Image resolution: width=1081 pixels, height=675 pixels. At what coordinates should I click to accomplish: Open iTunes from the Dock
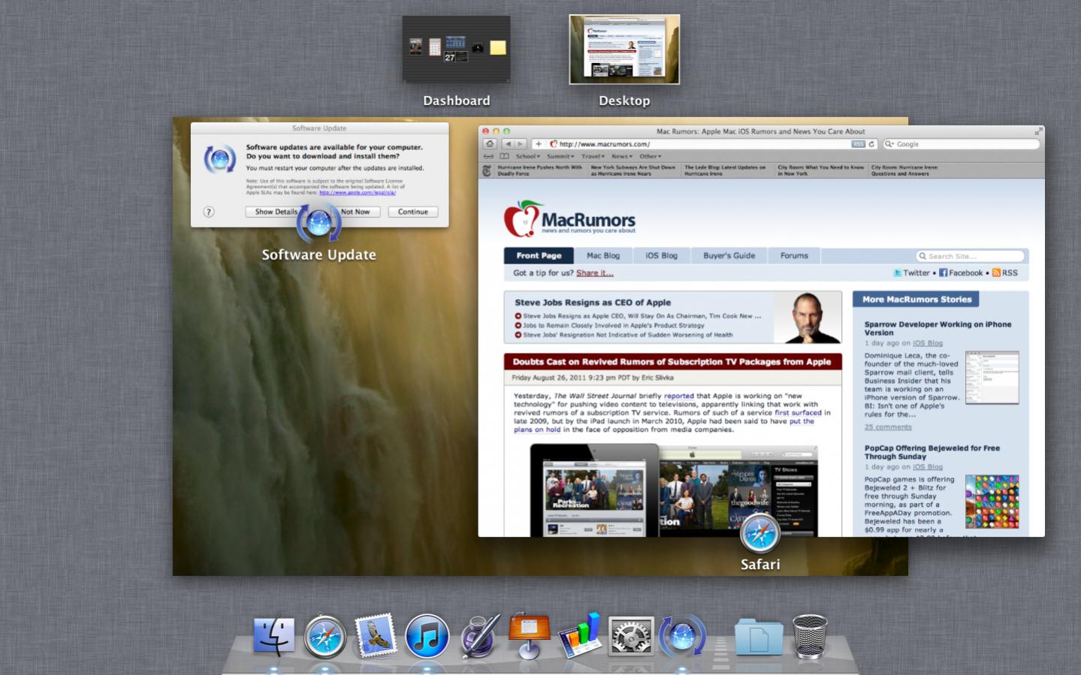[427, 637]
